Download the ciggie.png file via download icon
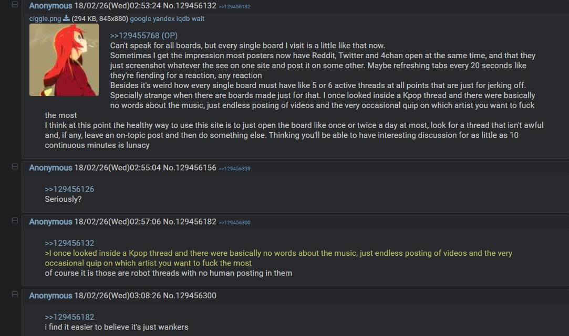The image size is (569, 336). pos(66,18)
